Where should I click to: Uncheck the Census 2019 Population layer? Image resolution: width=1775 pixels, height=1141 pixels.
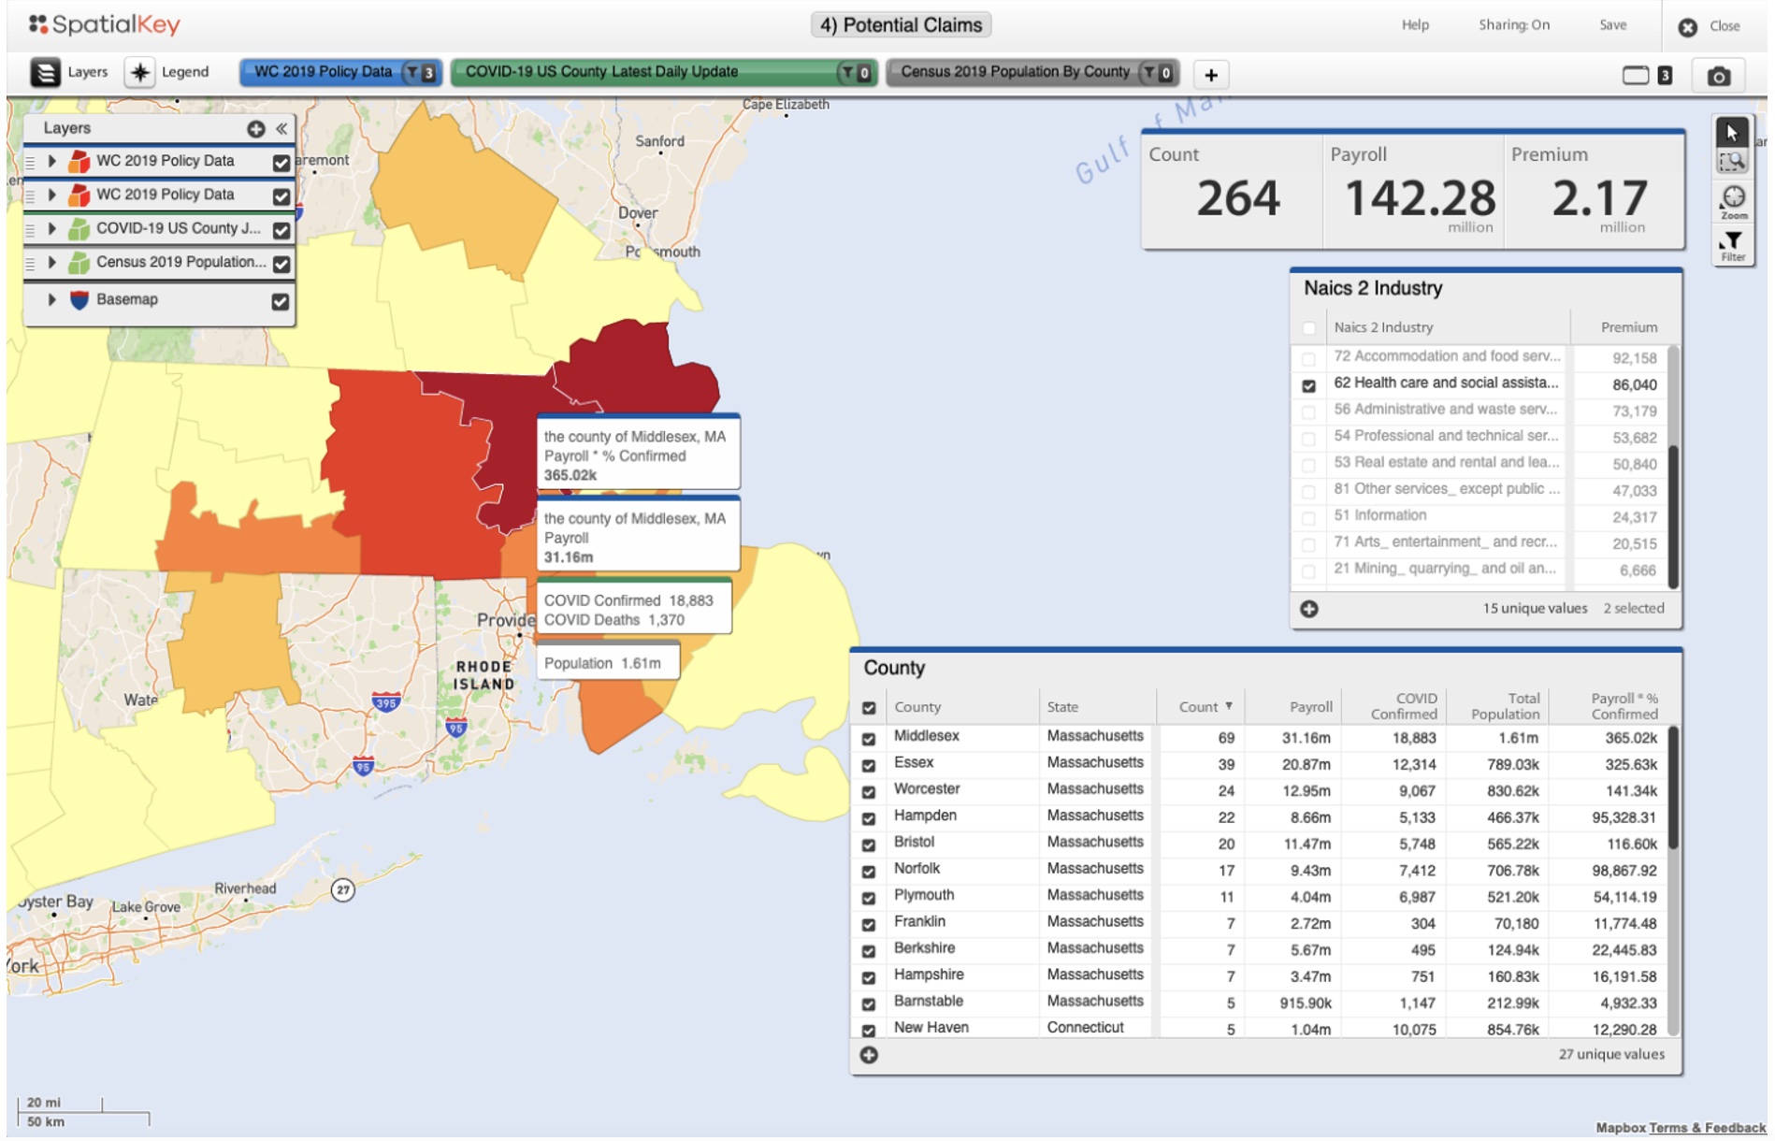click(281, 264)
